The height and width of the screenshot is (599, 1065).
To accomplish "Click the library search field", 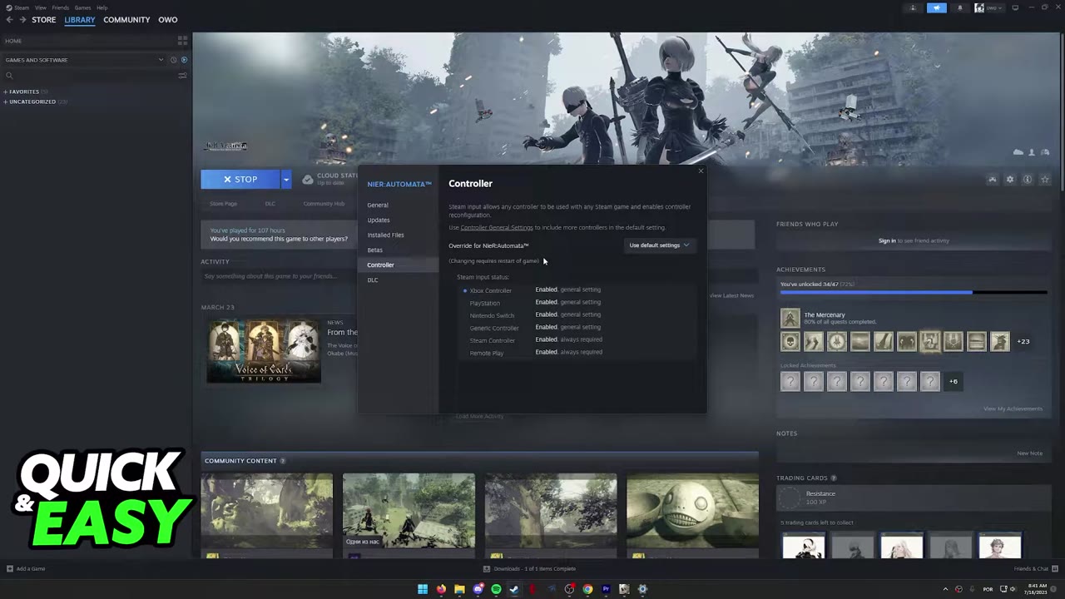I will coord(90,76).
